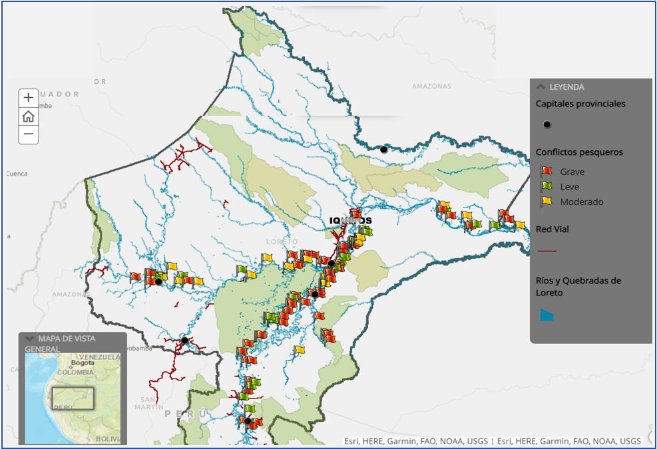Click the Capitales provinciales black dot symbol

coord(547,124)
